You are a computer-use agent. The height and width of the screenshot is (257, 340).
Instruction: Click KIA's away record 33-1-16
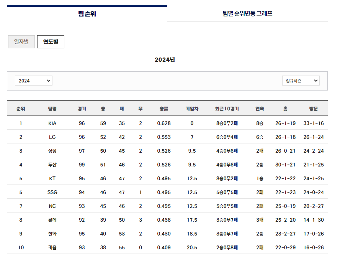point(314,123)
